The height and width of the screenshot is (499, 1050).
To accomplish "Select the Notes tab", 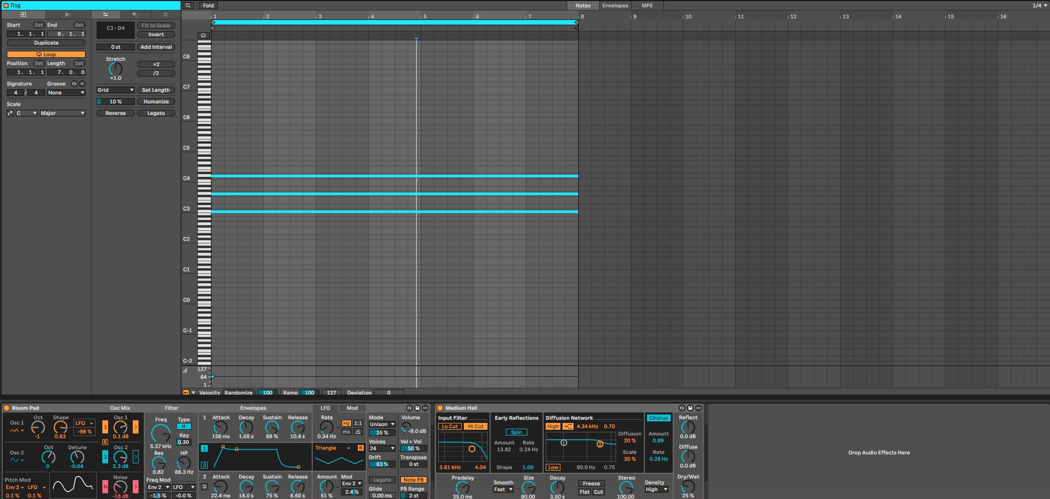I will 582,6.
